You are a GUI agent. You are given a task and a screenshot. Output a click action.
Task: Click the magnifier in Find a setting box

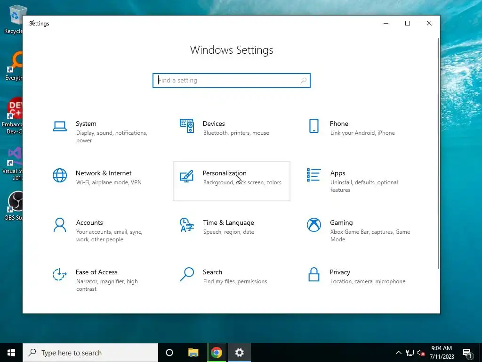[x=304, y=80]
